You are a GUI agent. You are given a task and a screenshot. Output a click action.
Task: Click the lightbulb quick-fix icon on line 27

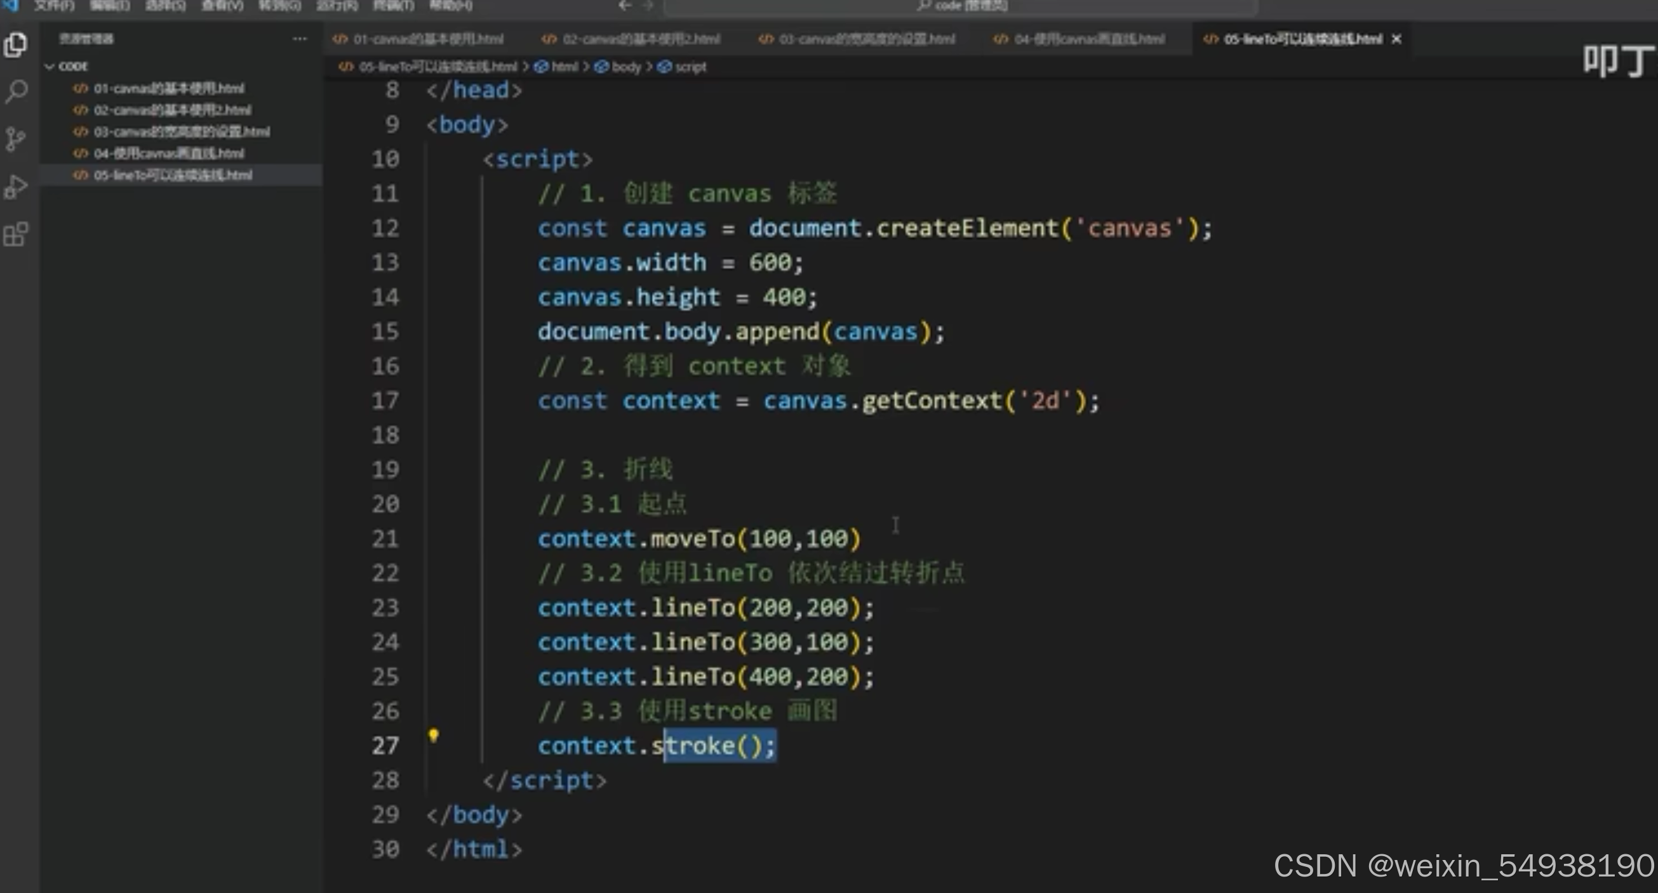pos(433,735)
